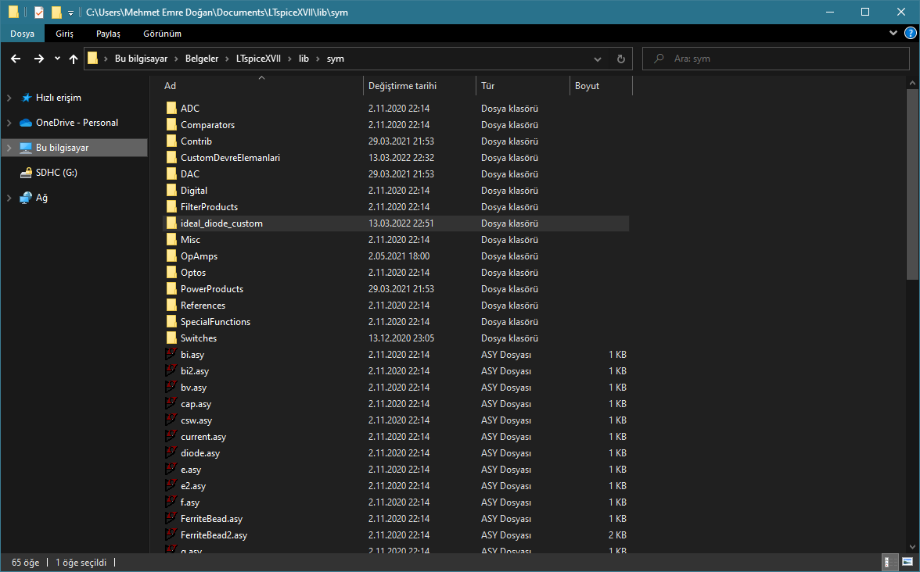Open the Help question mark icon
This screenshot has height=572, width=920.
tap(910, 33)
